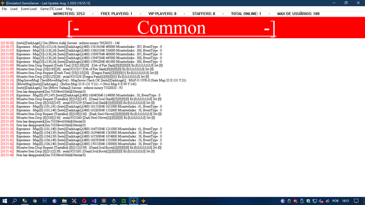Open the File menu

[x=4, y=9]
